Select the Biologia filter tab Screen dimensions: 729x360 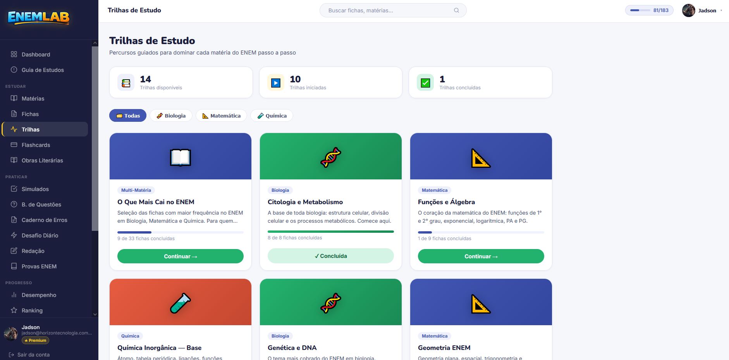click(171, 116)
